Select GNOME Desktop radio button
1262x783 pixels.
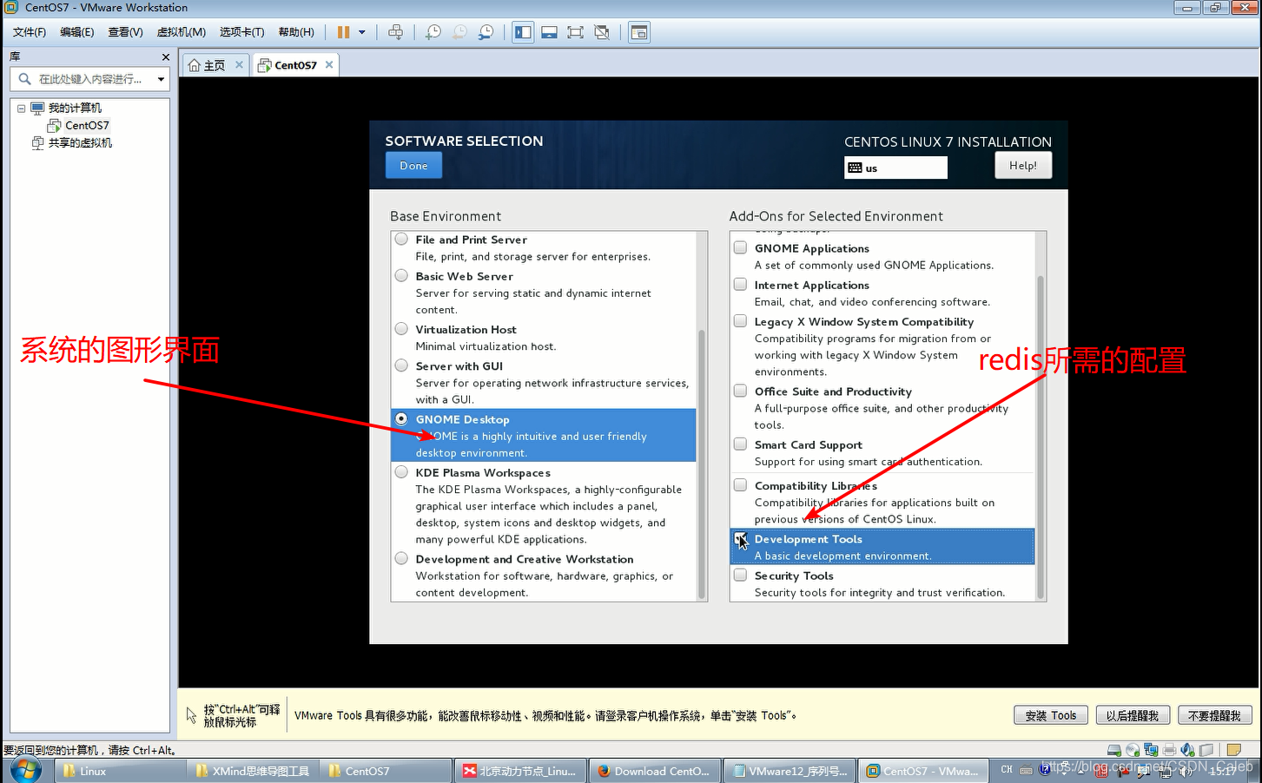(401, 418)
